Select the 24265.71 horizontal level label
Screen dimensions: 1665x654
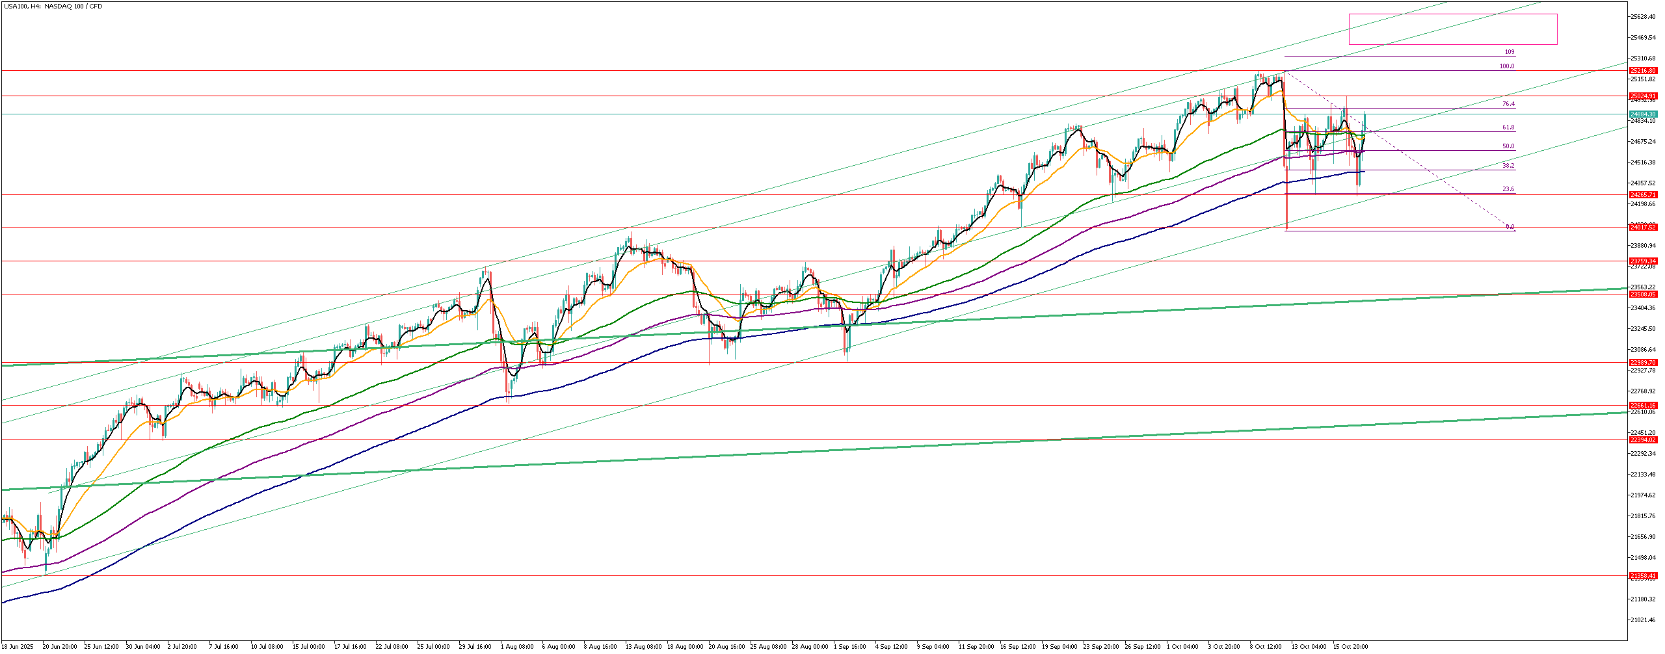[1642, 195]
